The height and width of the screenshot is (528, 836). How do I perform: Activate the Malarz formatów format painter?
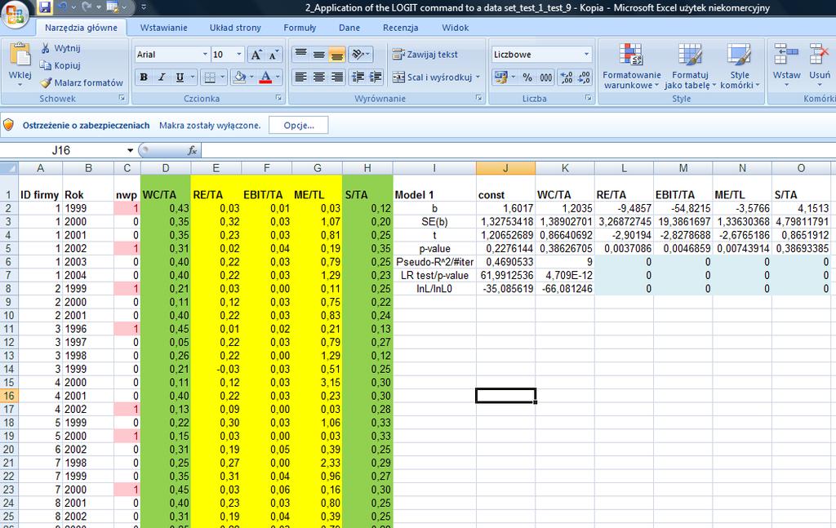click(x=82, y=82)
